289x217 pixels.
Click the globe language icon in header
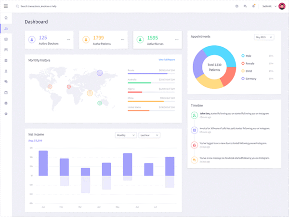tap(236, 6)
